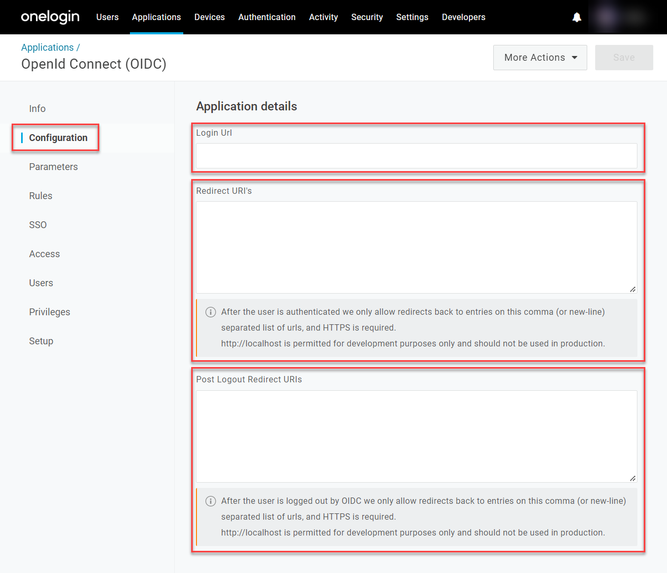Click the onelogin logo
667x573 pixels.
[50, 16]
